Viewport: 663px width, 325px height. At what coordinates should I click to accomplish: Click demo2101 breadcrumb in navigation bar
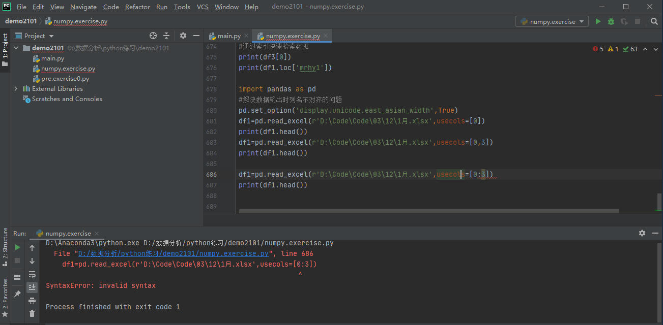click(21, 21)
